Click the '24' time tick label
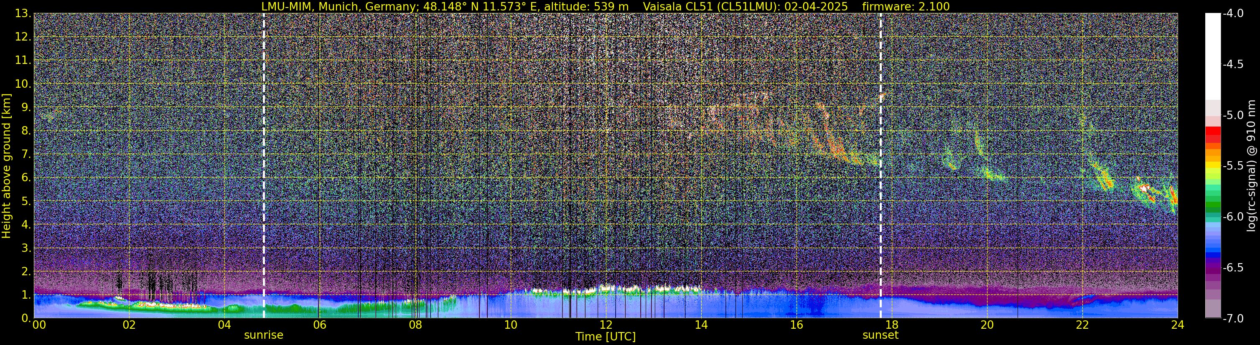This screenshot has width=1260, height=345. pyautogui.click(x=1177, y=325)
